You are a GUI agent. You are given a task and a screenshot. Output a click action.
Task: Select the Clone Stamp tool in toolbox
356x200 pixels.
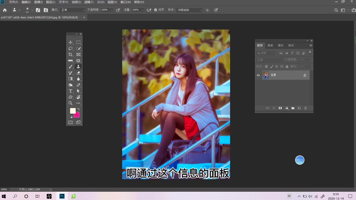coord(78,67)
